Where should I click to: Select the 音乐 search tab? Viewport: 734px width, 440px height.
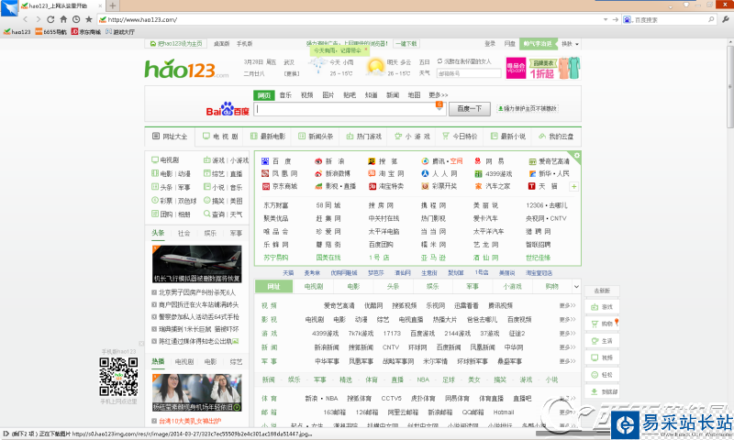point(285,95)
